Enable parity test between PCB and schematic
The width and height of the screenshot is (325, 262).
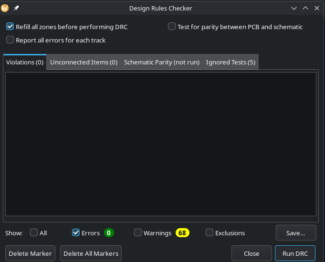[x=172, y=27]
